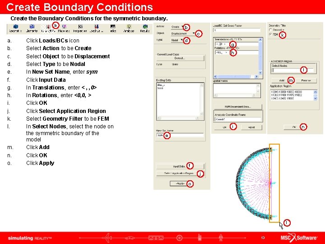Open the Type dropdown set to Nodal
325x244 pixels.
[x=177, y=40]
